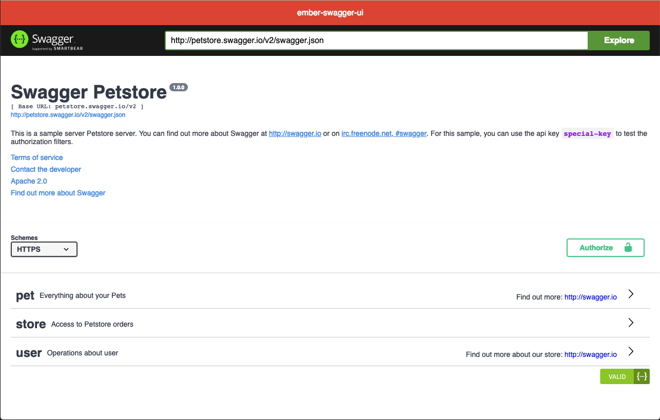Image resolution: width=660 pixels, height=420 pixels.
Task: Click the 1.0.0 version badge
Action: (x=179, y=87)
